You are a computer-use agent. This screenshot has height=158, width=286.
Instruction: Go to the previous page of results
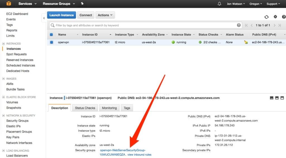click(x=252, y=25)
